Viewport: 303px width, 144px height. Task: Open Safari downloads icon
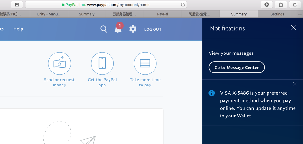(x=267, y=5)
